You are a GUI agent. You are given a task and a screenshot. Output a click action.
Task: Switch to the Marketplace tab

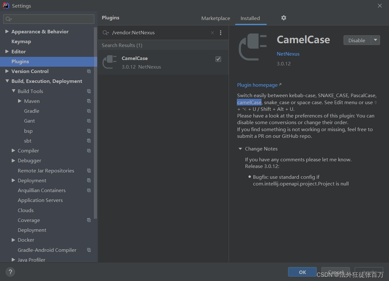tap(216, 18)
